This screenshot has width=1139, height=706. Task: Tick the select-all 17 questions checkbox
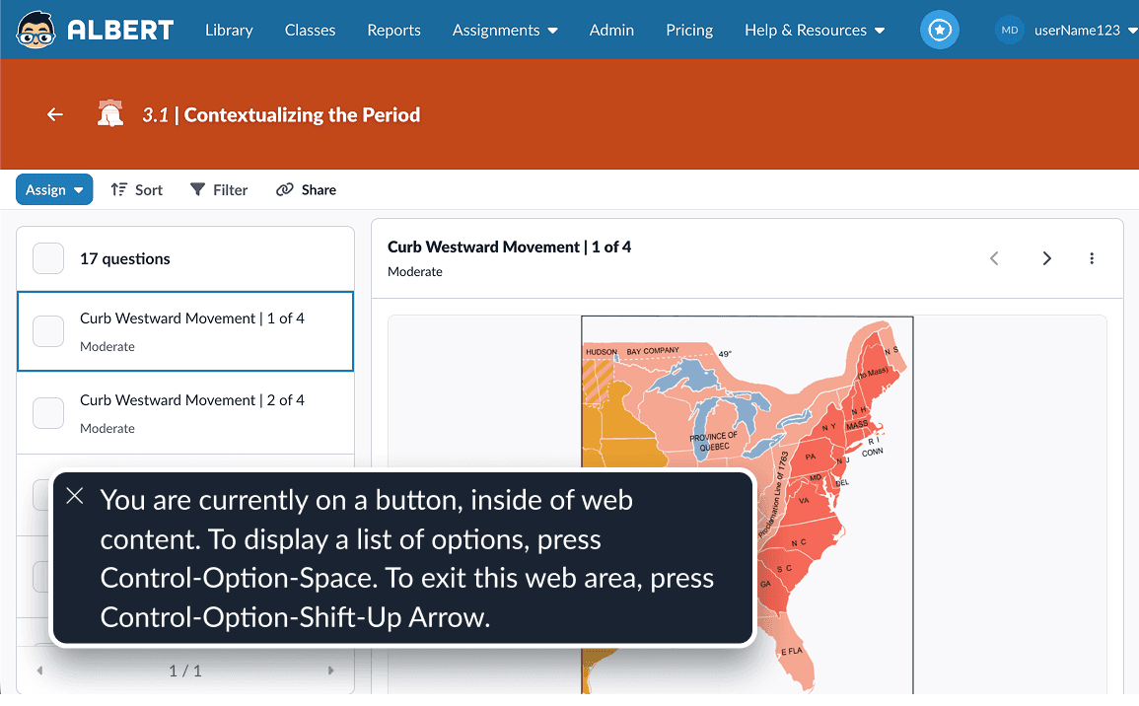(48, 258)
